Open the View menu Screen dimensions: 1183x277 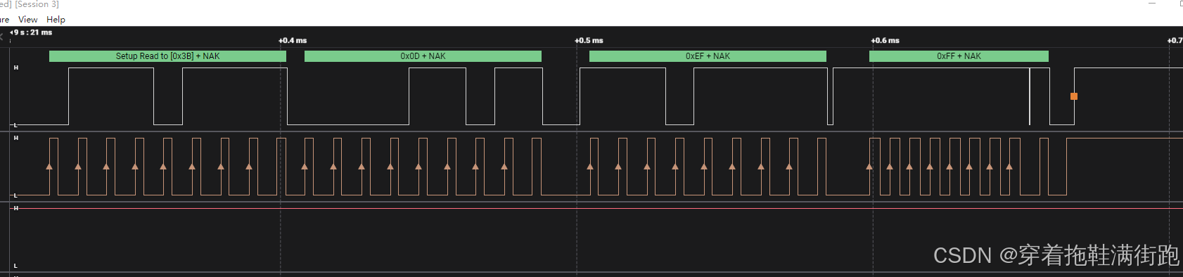point(27,20)
